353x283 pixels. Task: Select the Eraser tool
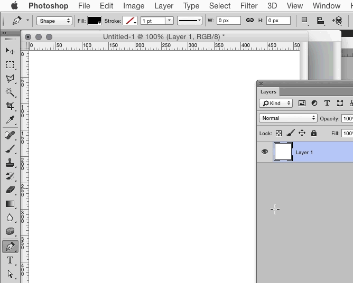point(10,190)
